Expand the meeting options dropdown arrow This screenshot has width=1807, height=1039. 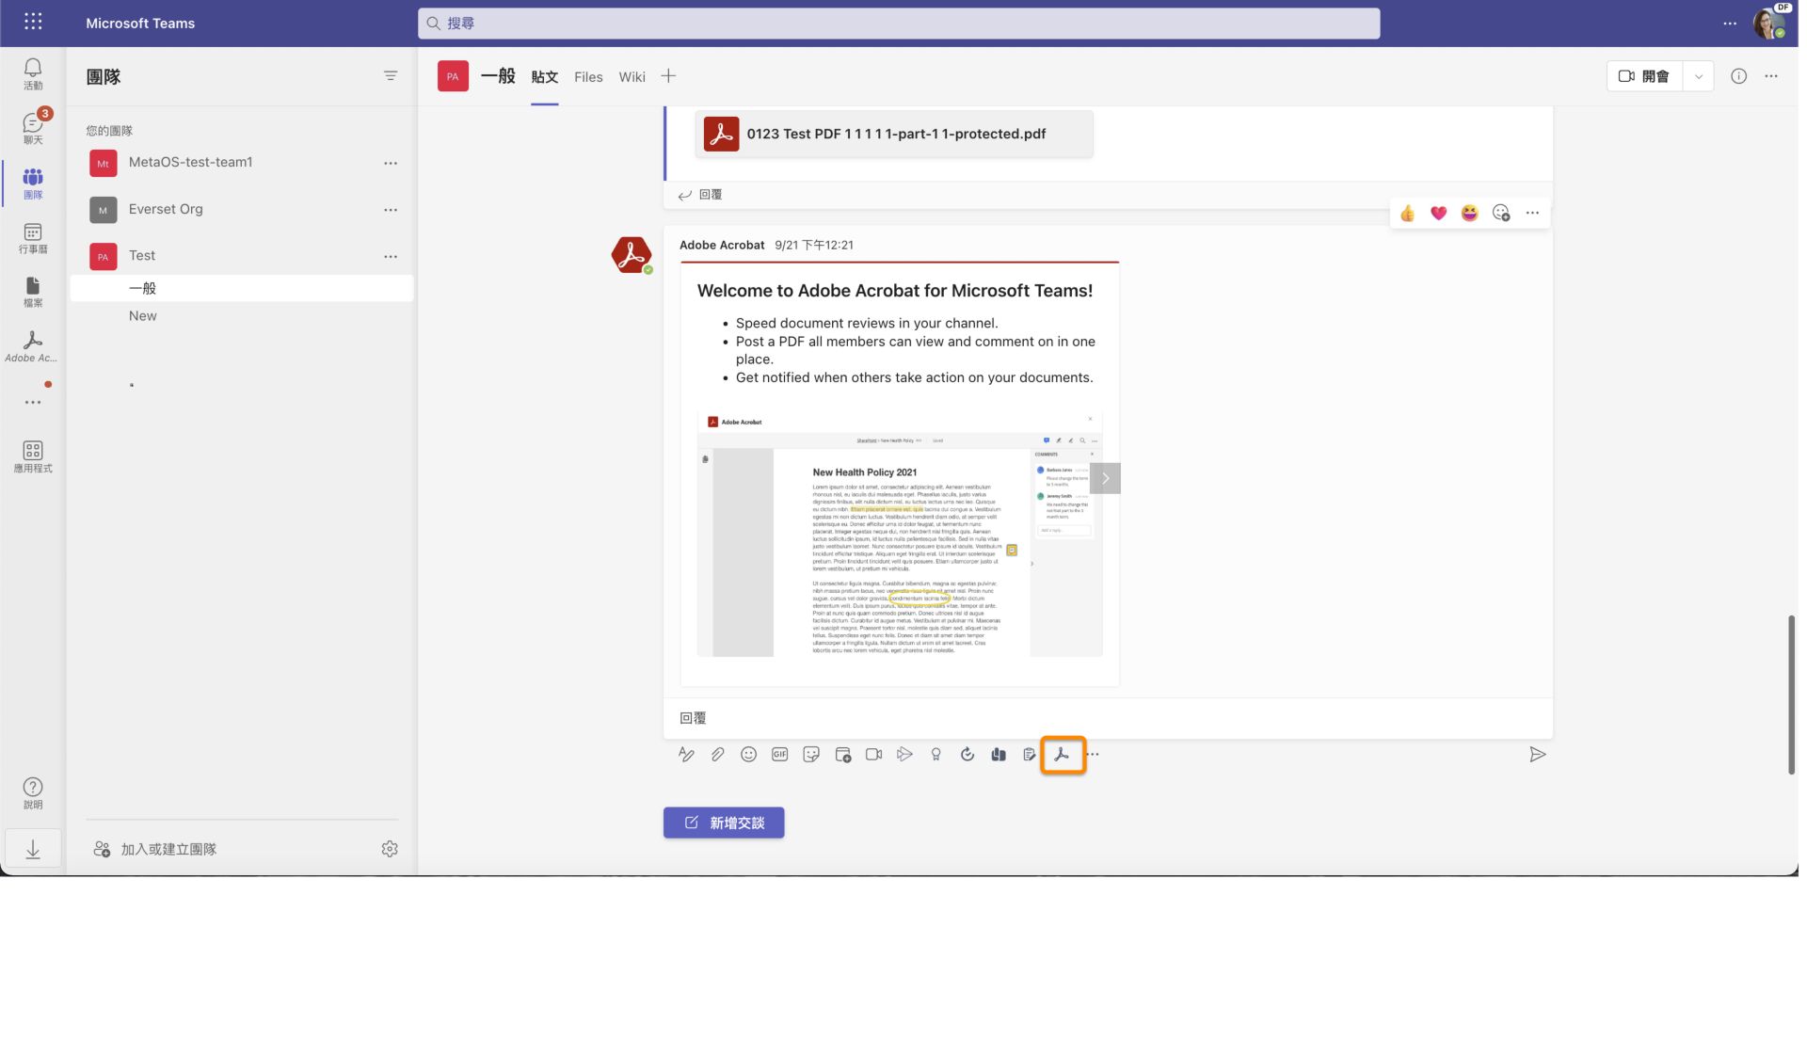click(1698, 76)
